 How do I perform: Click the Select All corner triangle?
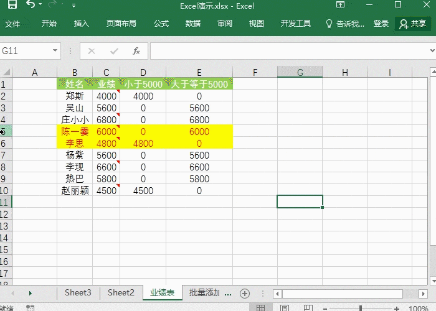pyautogui.click(x=6, y=73)
